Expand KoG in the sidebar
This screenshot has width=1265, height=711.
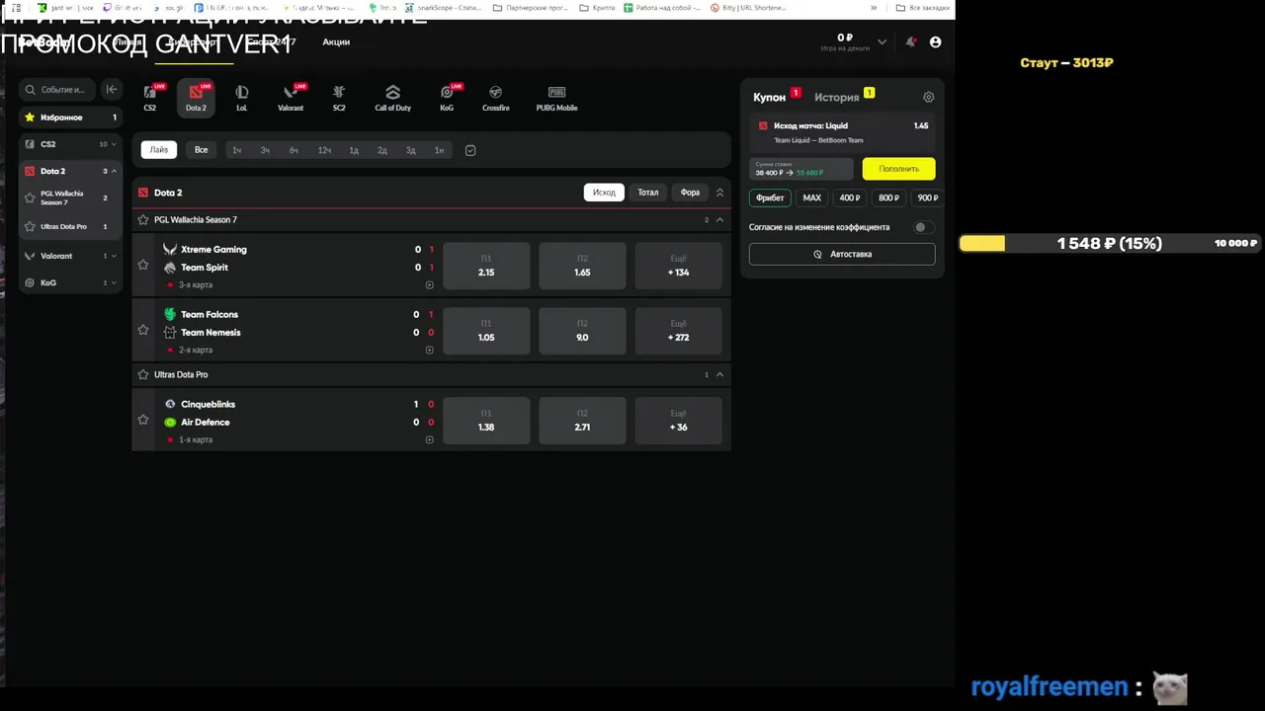[x=114, y=282]
